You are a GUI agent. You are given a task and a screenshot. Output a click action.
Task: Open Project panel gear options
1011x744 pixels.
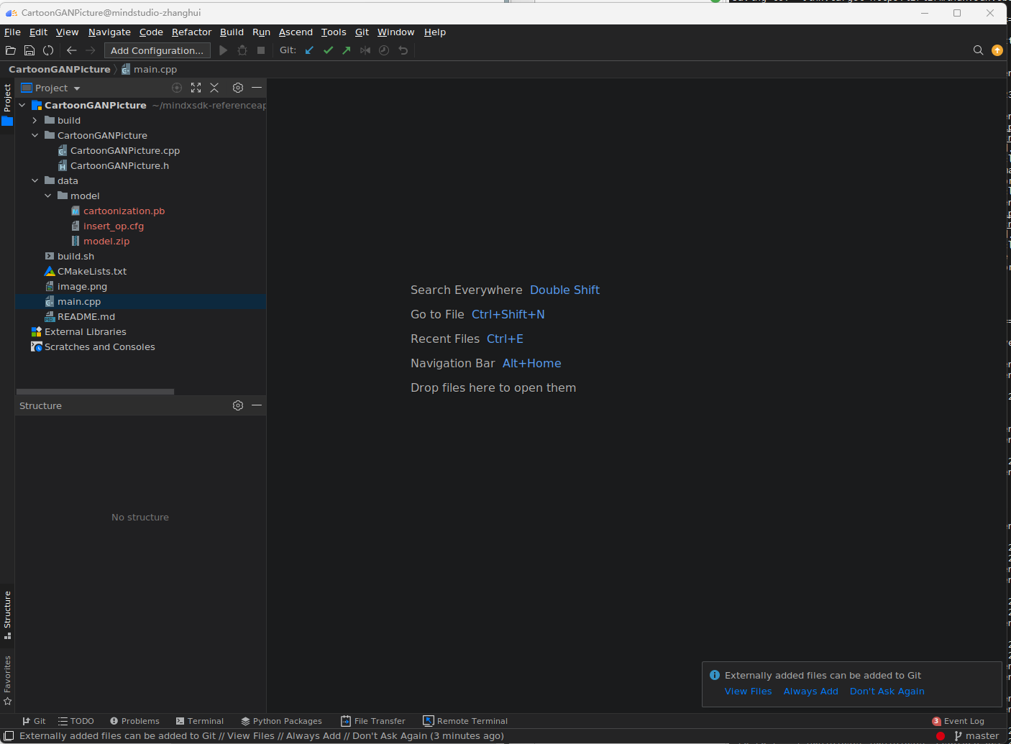coord(238,88)
